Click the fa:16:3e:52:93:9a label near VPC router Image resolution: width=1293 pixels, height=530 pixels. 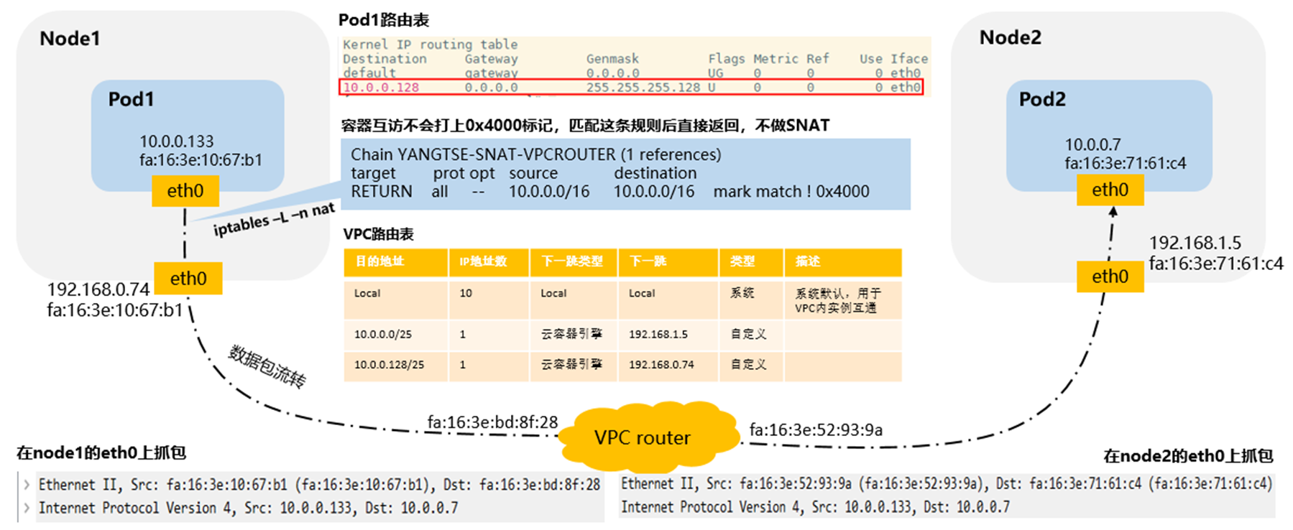pyautogui.click(x=816, y=429)
